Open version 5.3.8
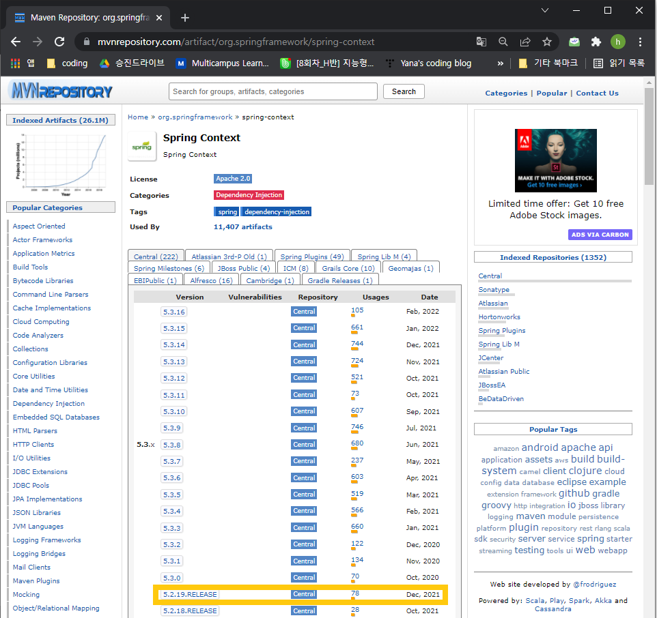 (172, 445)
